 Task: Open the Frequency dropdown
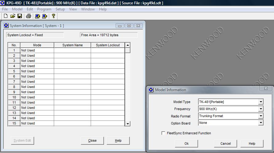(261, 109)
